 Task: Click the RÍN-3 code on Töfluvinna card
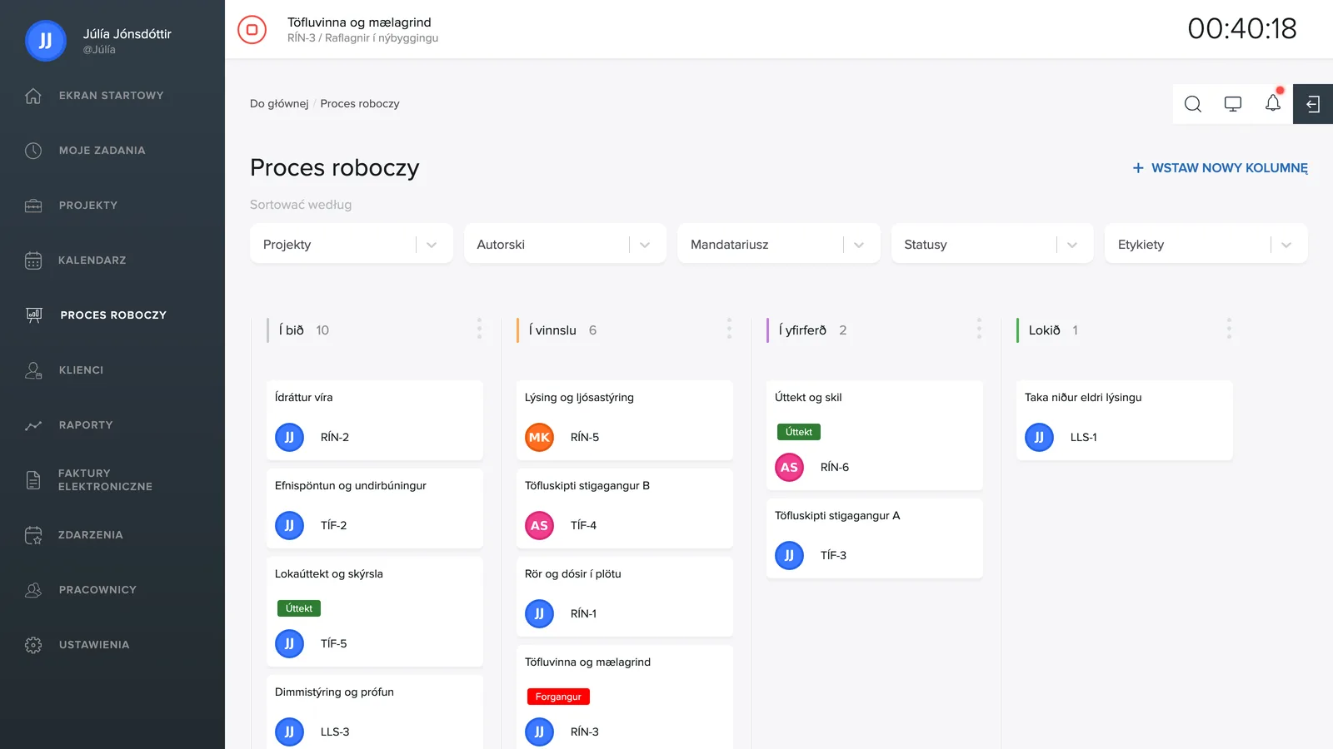point(584,732)
